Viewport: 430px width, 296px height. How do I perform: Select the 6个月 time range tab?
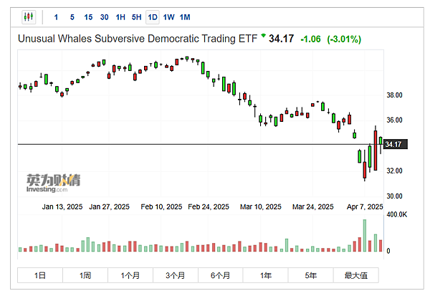pyautogui.click(x=220, y=275)
